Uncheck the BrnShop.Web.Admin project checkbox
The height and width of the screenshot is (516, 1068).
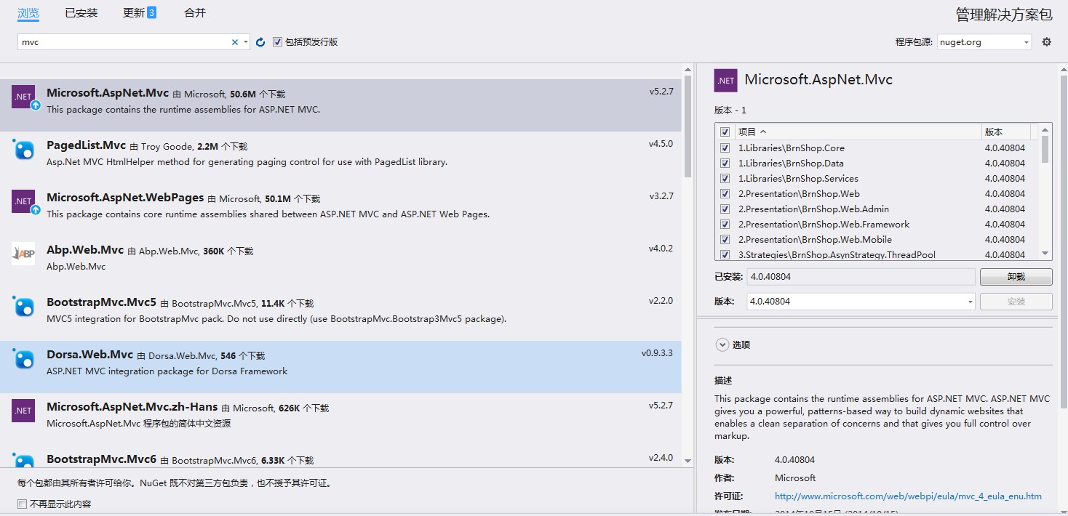coord(725,209)
